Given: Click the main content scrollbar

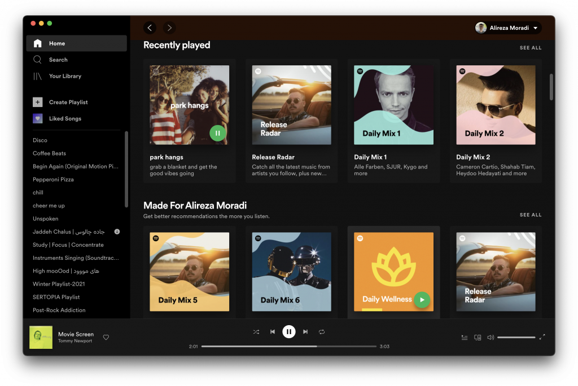Looking at the screenshot, I should coord(551,87).
